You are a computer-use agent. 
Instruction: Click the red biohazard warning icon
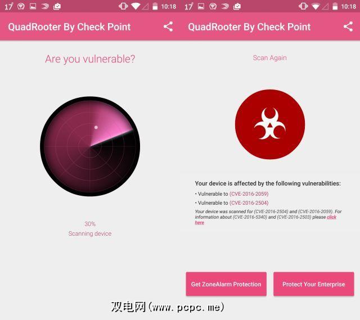tap(270, 124)
